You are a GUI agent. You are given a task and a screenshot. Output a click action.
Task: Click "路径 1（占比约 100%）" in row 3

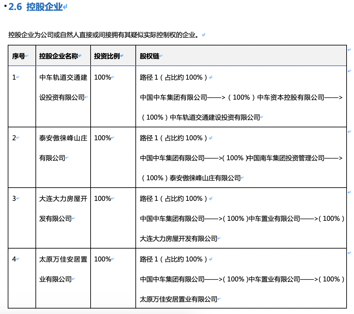tap(173, 199)
